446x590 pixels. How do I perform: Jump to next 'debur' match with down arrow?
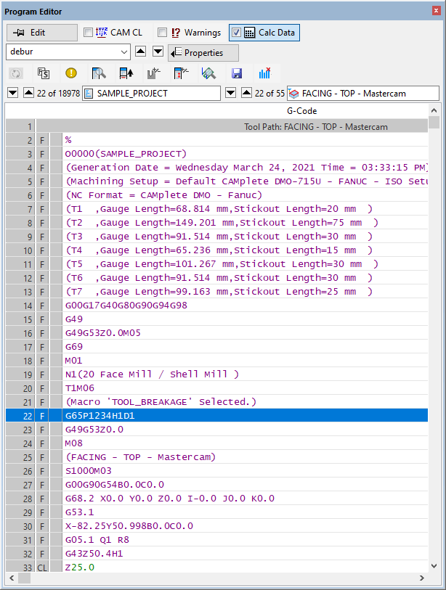pos(158,52)
